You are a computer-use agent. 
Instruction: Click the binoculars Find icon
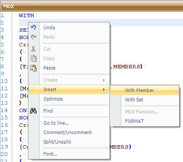click(x=34, y=111)
